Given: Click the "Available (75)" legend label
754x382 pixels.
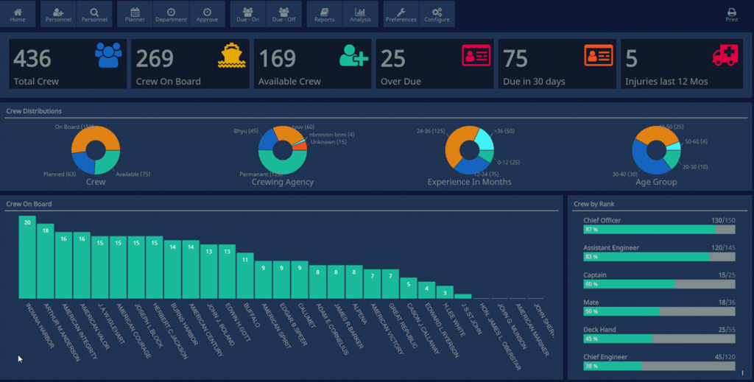Looking at the screenshot, I should coord(133,174).
